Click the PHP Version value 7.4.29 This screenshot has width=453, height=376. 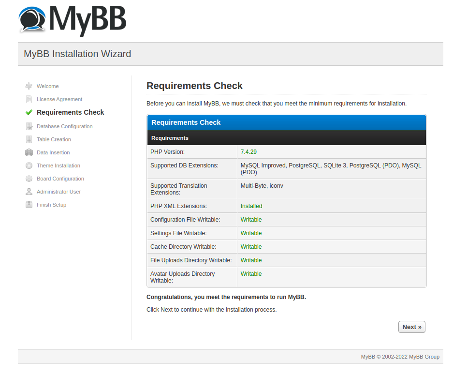tap(248, 151)
